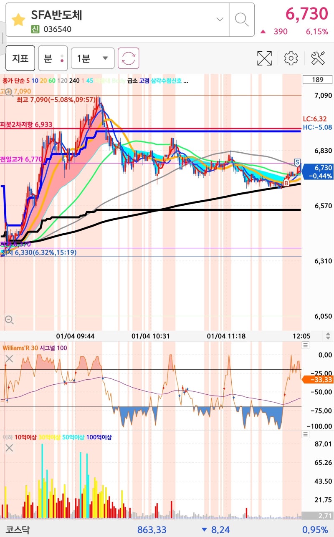Select the 240 moving average legend
The height and width of the screenshot is (537, 334).
pos(75,81)
